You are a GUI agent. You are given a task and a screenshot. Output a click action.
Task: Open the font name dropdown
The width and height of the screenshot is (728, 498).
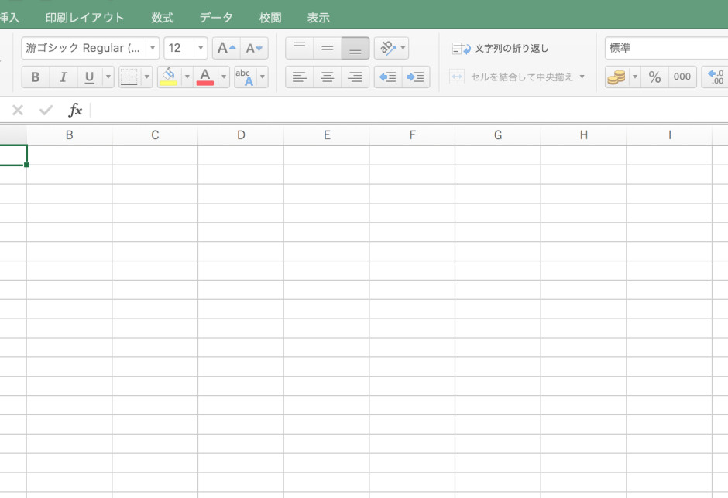coord(153,47)
